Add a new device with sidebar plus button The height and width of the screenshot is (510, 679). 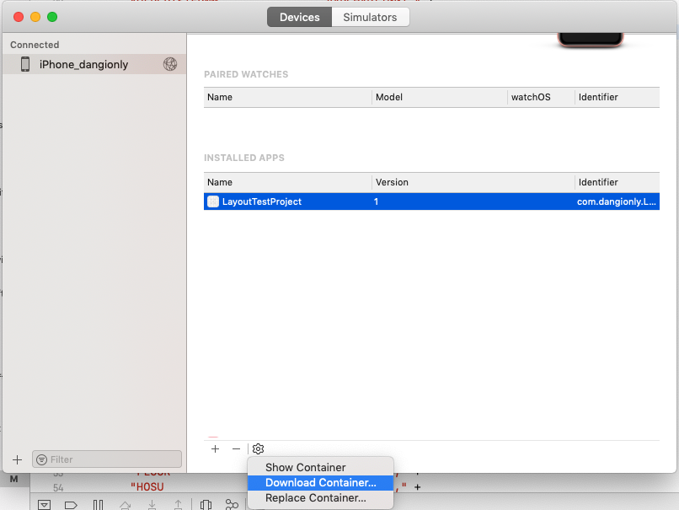[x=18, y=459]
